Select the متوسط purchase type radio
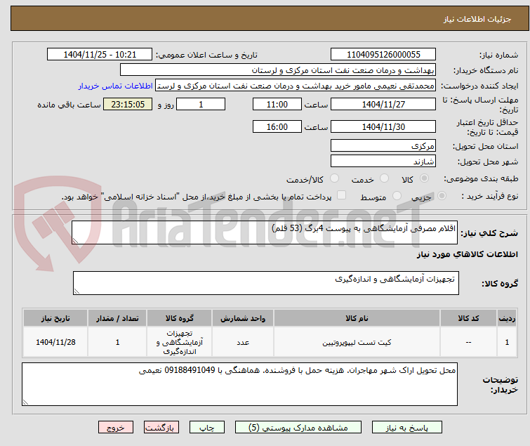 pyautogui.click(x=397, y=195)
